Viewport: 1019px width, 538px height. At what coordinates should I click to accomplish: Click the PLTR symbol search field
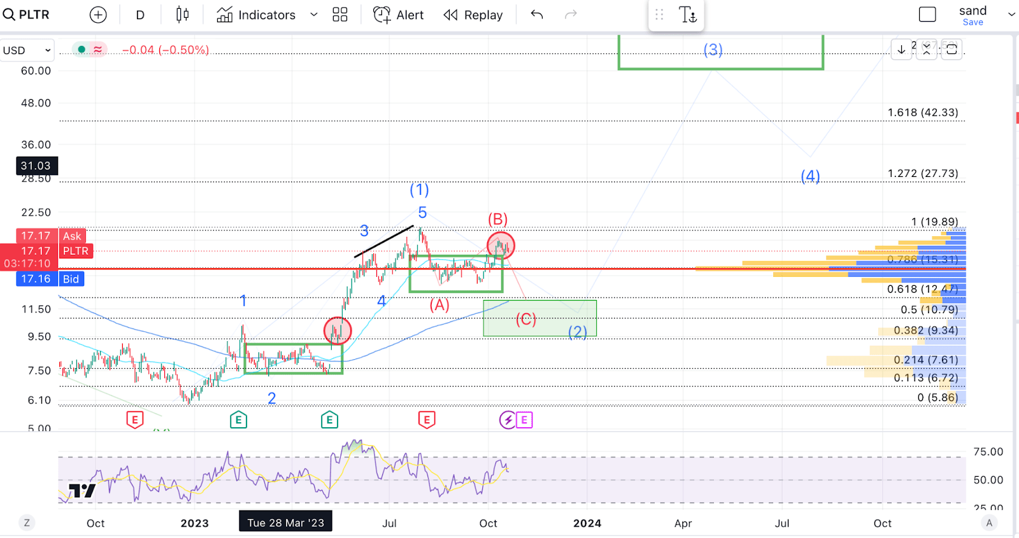(x=27, y=15)
